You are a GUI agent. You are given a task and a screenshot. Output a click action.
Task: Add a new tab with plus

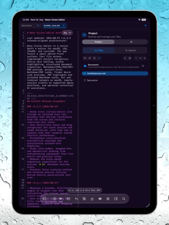tap(146, 25)
